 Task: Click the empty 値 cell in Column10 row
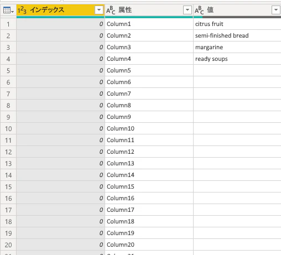pos(237,128)
